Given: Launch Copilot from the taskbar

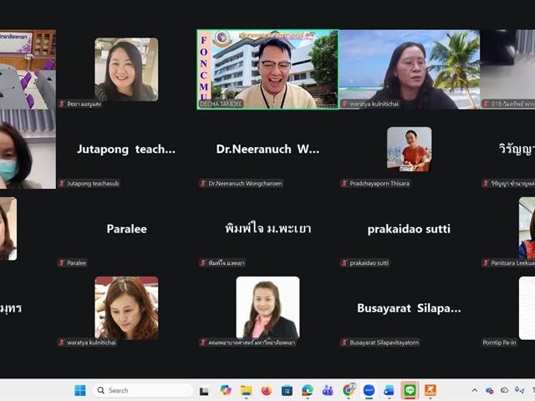Looking at the screenshot, I should pyautogui.click(x=225, y=390).
